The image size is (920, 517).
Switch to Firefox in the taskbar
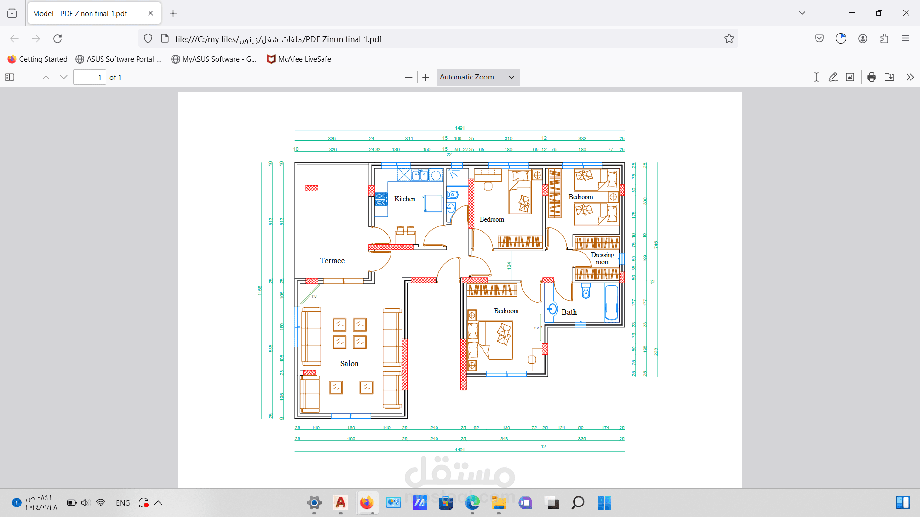(367, 503)
